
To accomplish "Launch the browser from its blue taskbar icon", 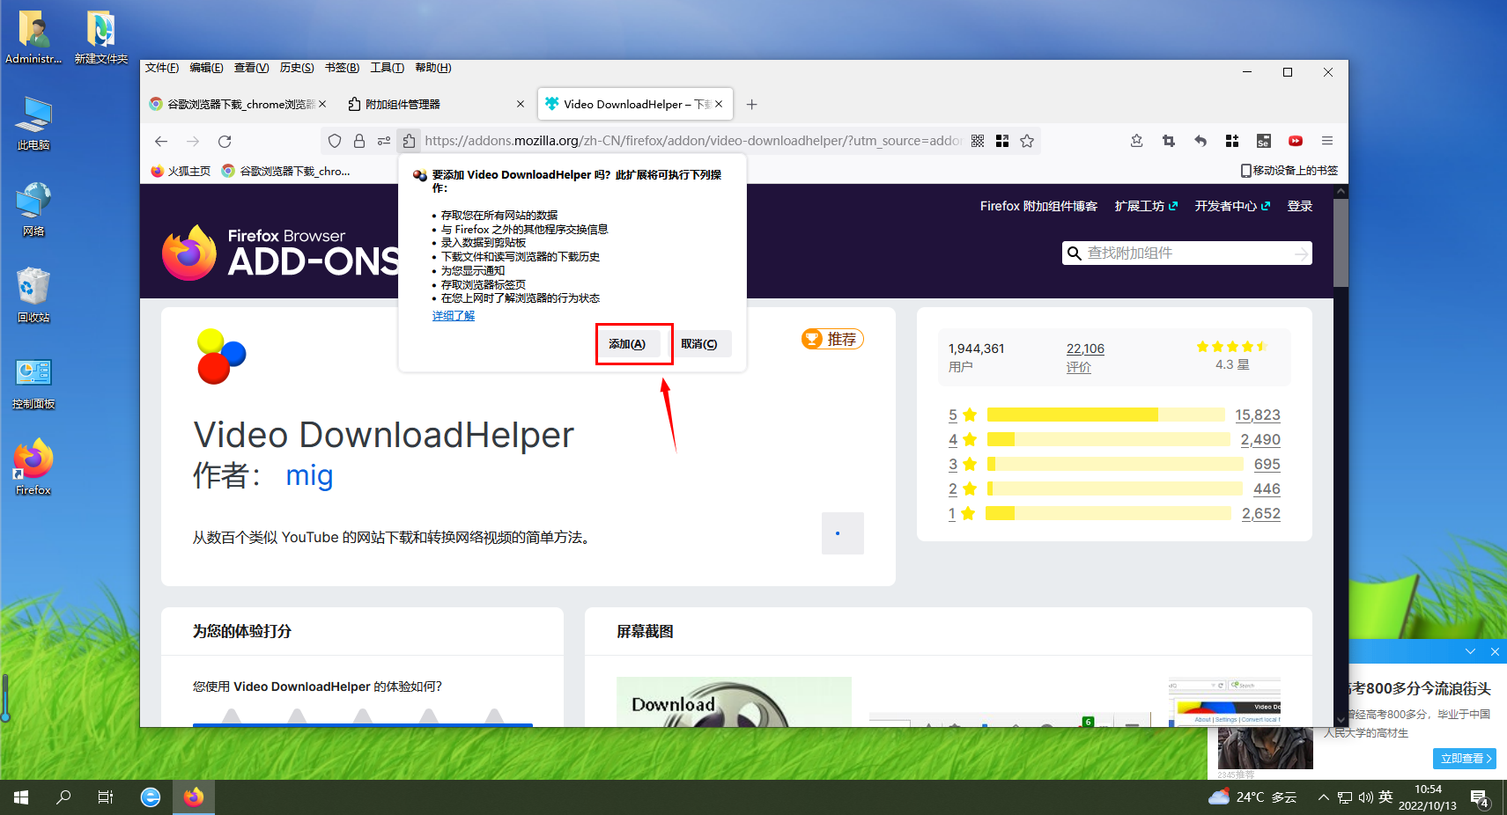I will click(151, 797).
